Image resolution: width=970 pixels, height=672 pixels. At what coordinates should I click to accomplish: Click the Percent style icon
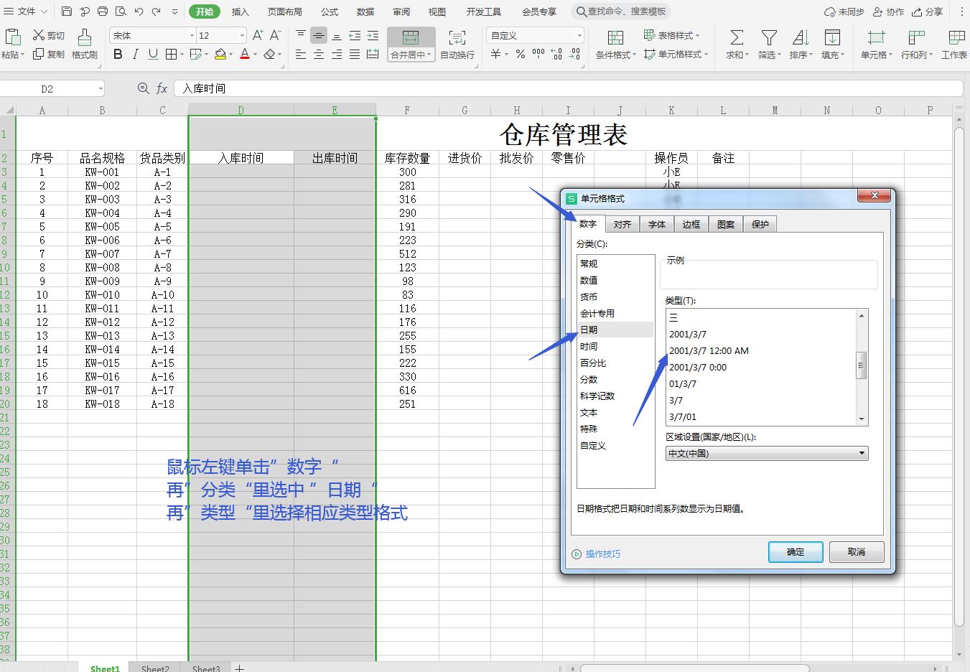[520, 53]
